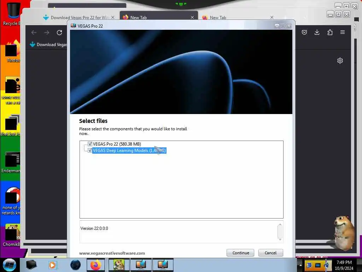Uncheck the VEGAS Deep Learning Models checkbox
This screenshot has width=362, height=272.
click(x=90, y=150)
